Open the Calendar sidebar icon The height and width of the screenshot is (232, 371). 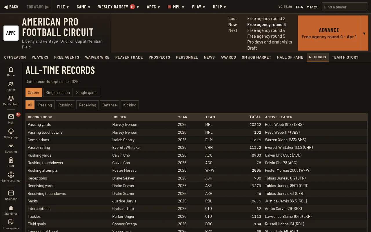click(11, 195)
